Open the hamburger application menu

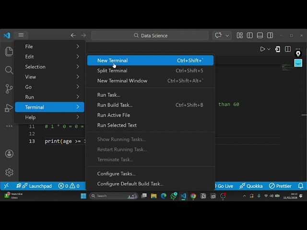coord(21,35)
